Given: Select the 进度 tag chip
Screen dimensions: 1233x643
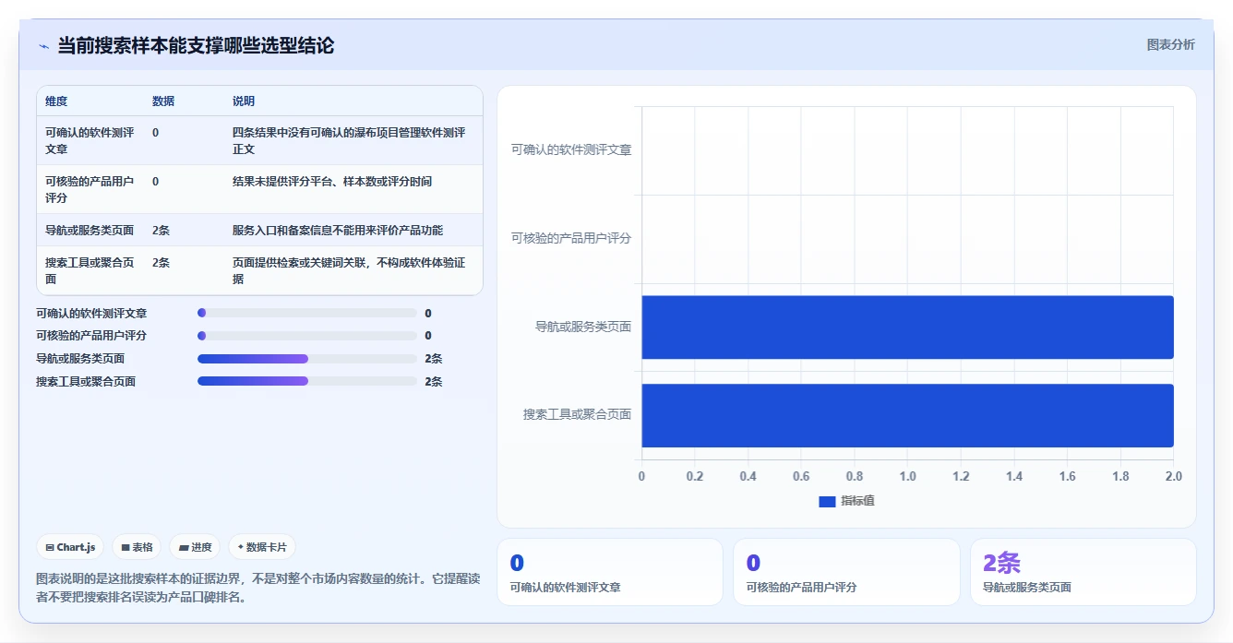Looking at the screenshot, I should tap(195, 547).
